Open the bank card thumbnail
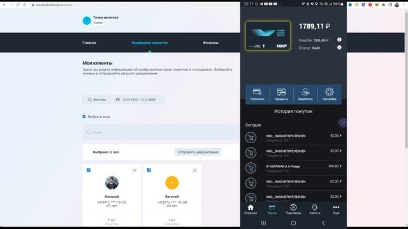 pos(268,36)
